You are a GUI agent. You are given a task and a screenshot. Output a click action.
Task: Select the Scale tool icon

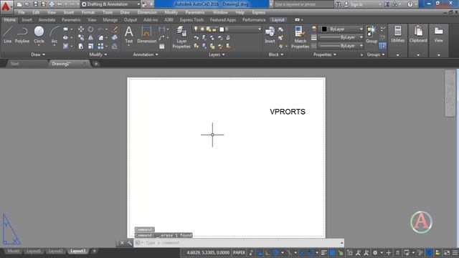pyautogui.click(x=91, y=46)
